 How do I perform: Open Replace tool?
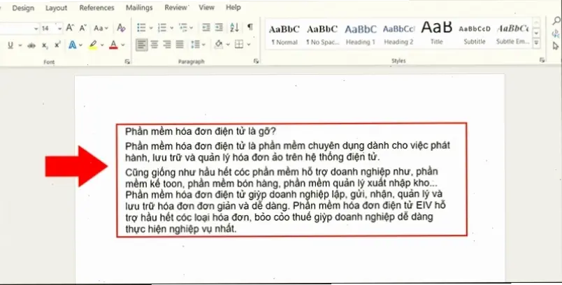click(x=556, y=34)
